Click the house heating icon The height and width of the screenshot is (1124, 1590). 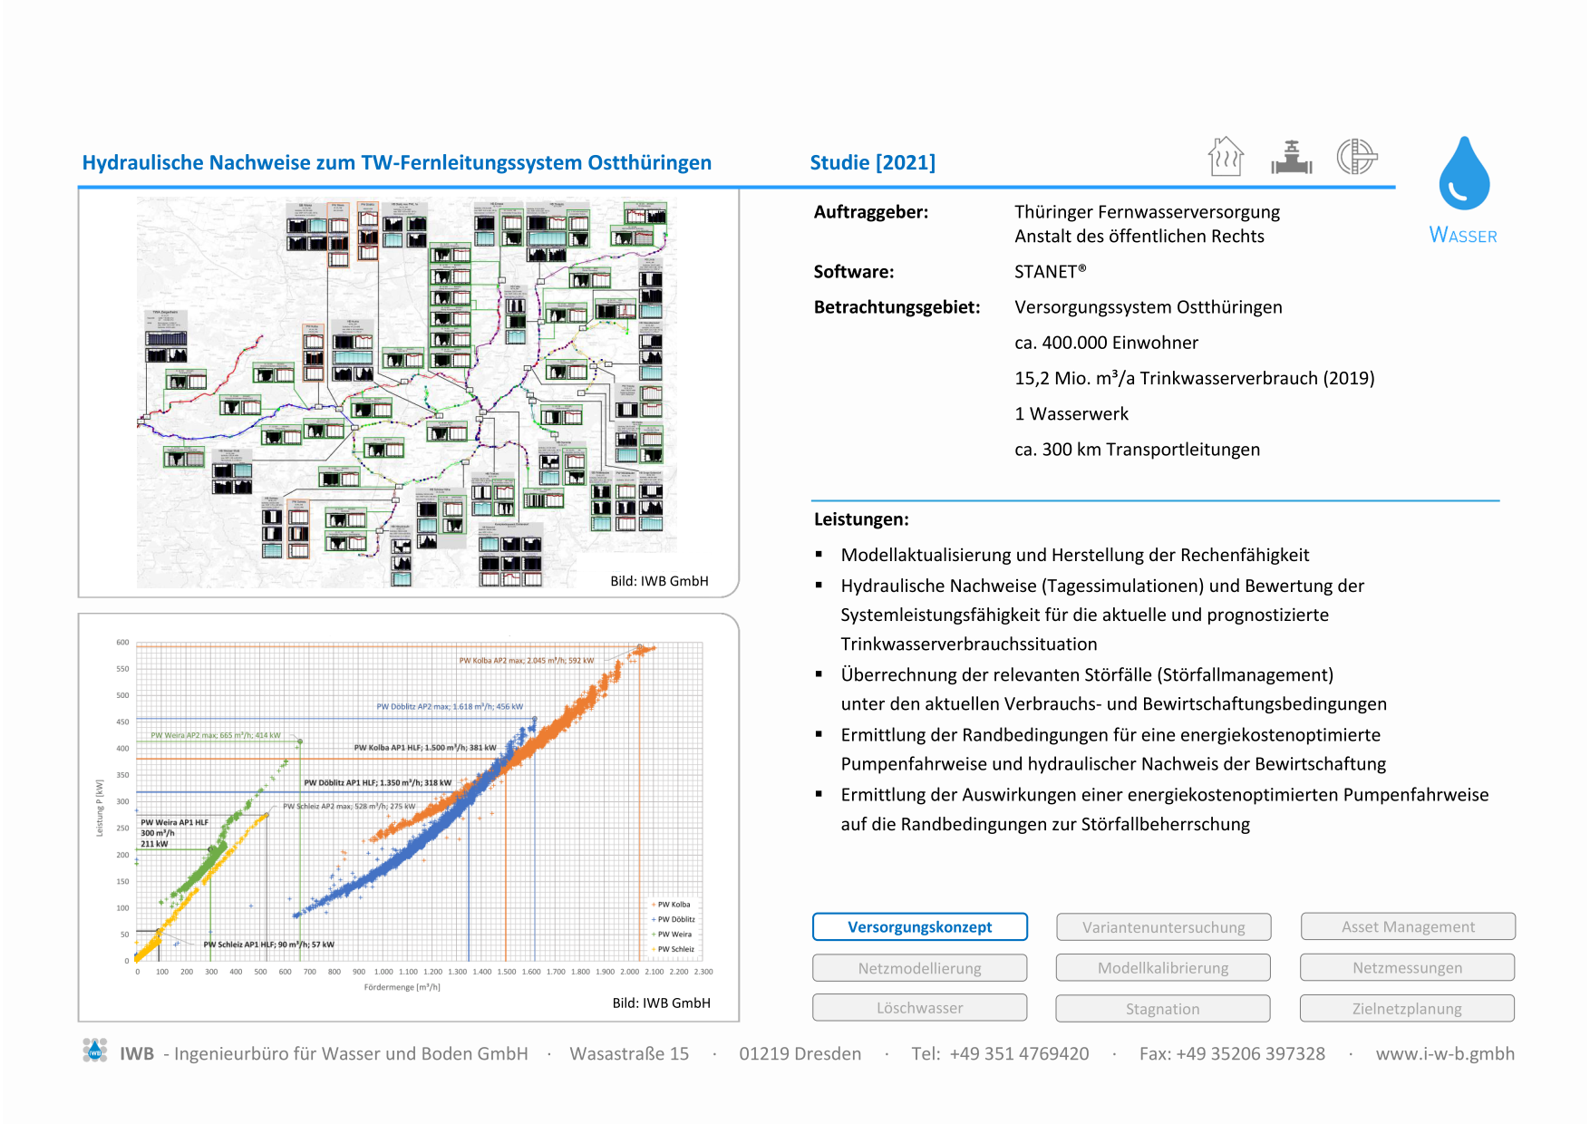pos(1226,157)
